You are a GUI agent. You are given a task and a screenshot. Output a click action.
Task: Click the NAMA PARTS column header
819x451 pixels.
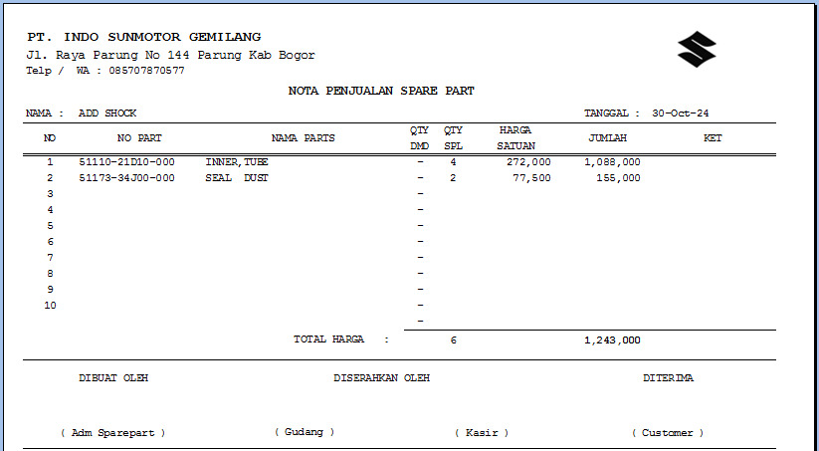tap(303, 138)
